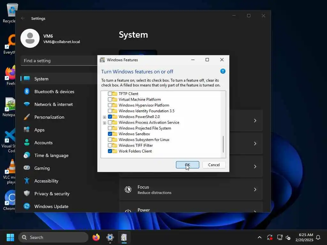The width and height of the screenshot is (327, 245).
Task: Open the Chromium desktop shortcut
Action: [x=10, y=200]
